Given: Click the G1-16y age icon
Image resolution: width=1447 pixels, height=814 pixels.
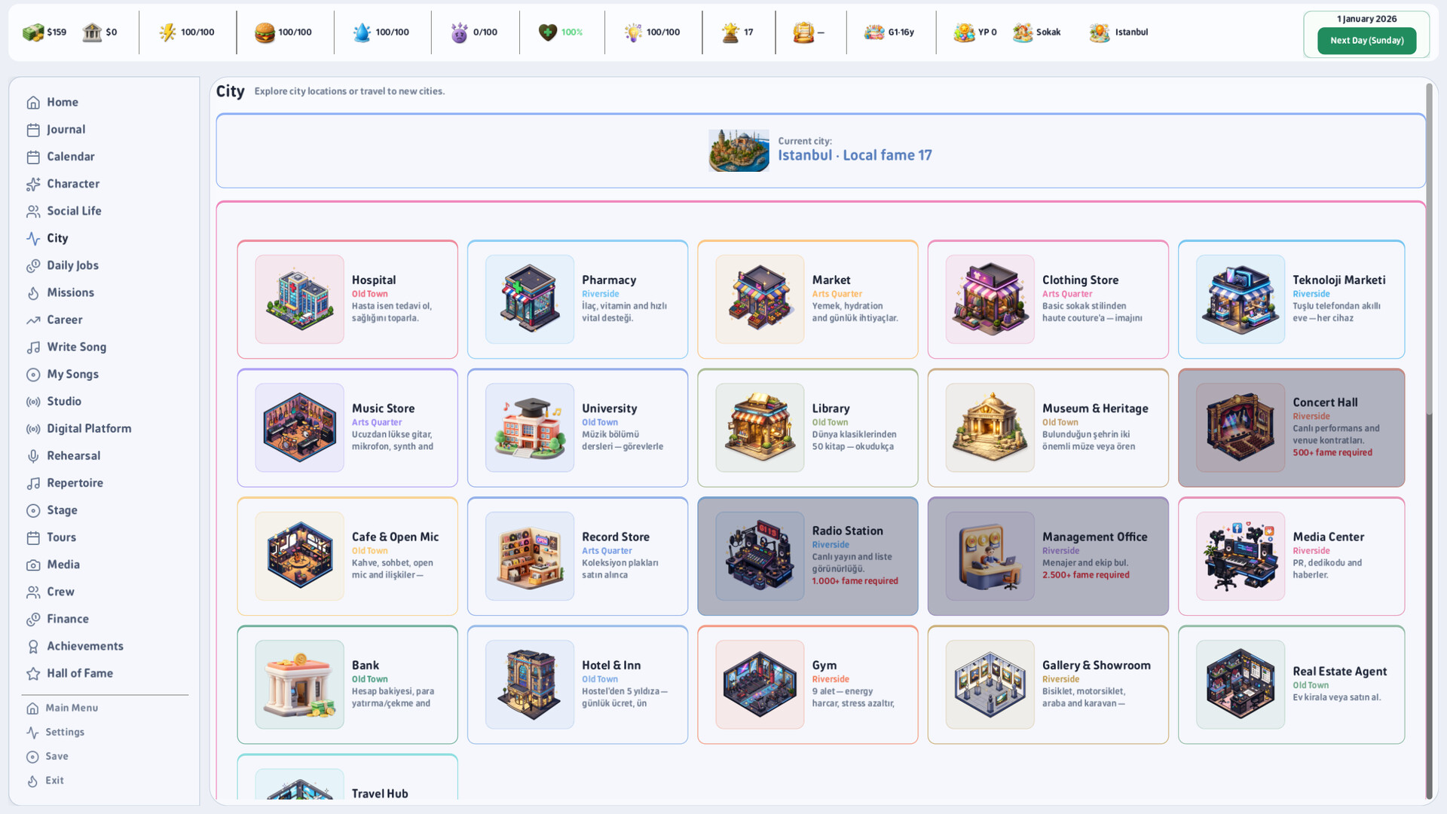Looking at the screenshot, I should tap(874, 32).
